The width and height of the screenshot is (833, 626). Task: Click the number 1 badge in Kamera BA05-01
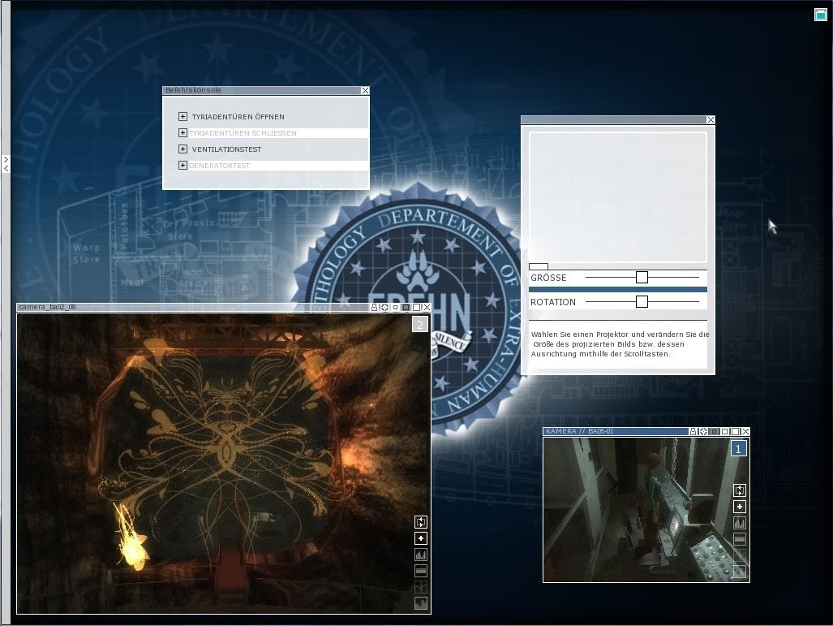click(738, 449)
